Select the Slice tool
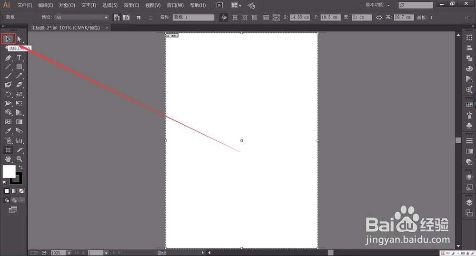This screenshot has height=256, width=476. coord(20,150)
